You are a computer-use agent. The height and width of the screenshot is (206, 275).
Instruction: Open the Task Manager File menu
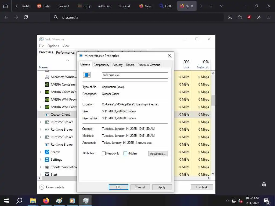[x=41, y=46]
